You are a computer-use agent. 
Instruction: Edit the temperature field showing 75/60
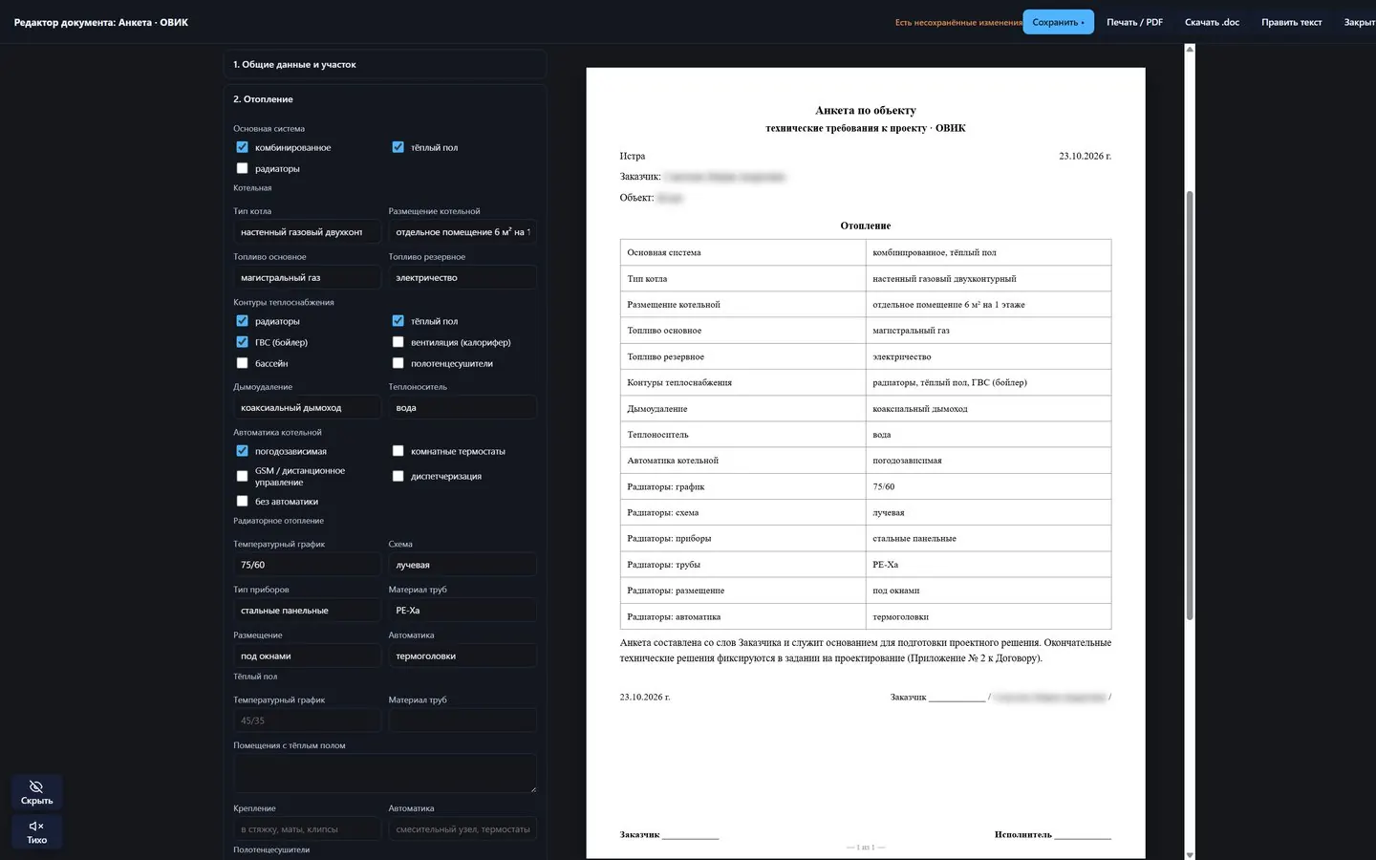point(307,565)
